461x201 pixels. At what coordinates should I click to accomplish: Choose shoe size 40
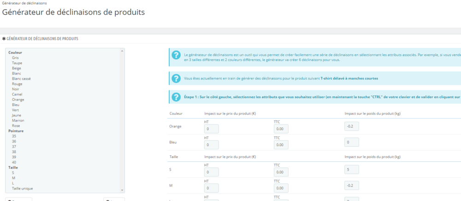point(14,162)
